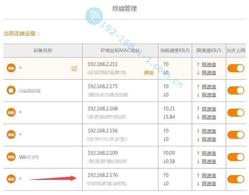
Task: Set upload 限速值 for 192.168.2.176
Action: (209, 175)
